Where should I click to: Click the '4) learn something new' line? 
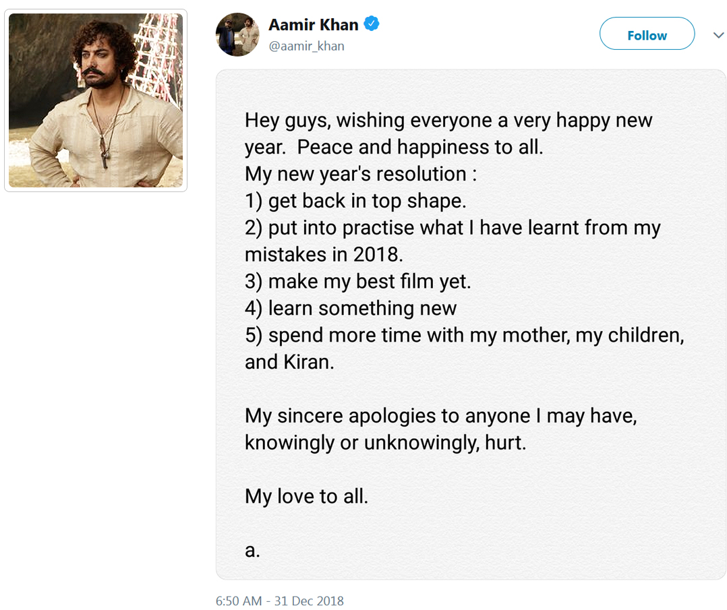tap(351, 308)
